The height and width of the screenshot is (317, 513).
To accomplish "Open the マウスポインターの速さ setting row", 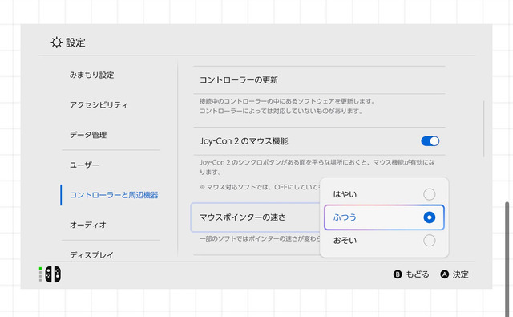I will coord(255,217).
